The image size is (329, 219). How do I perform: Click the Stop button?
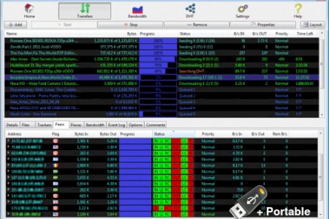[130, 25]
